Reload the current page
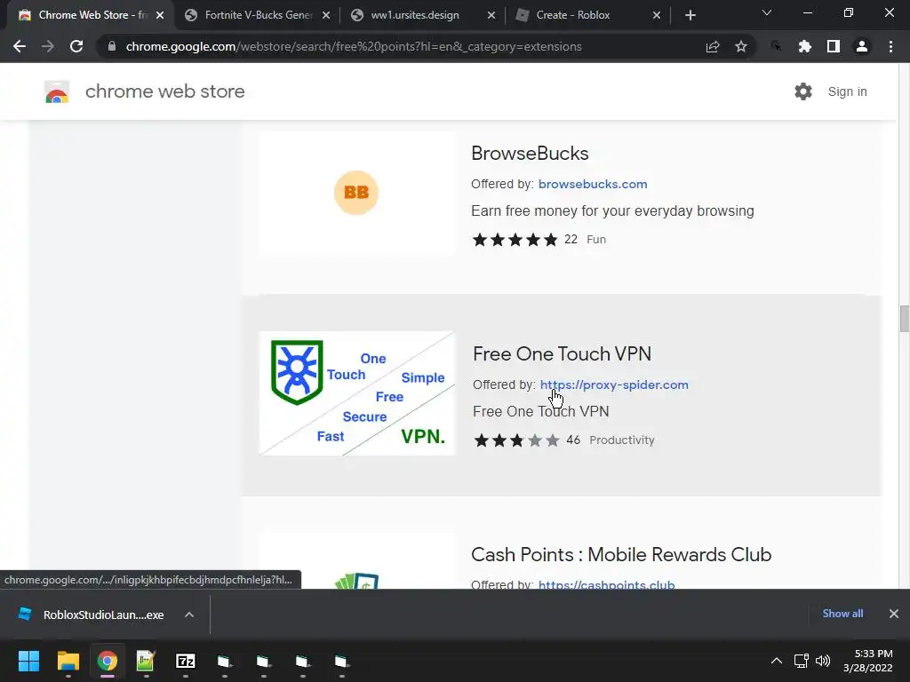This screenshot has height=682, width=910. (76, 46)
